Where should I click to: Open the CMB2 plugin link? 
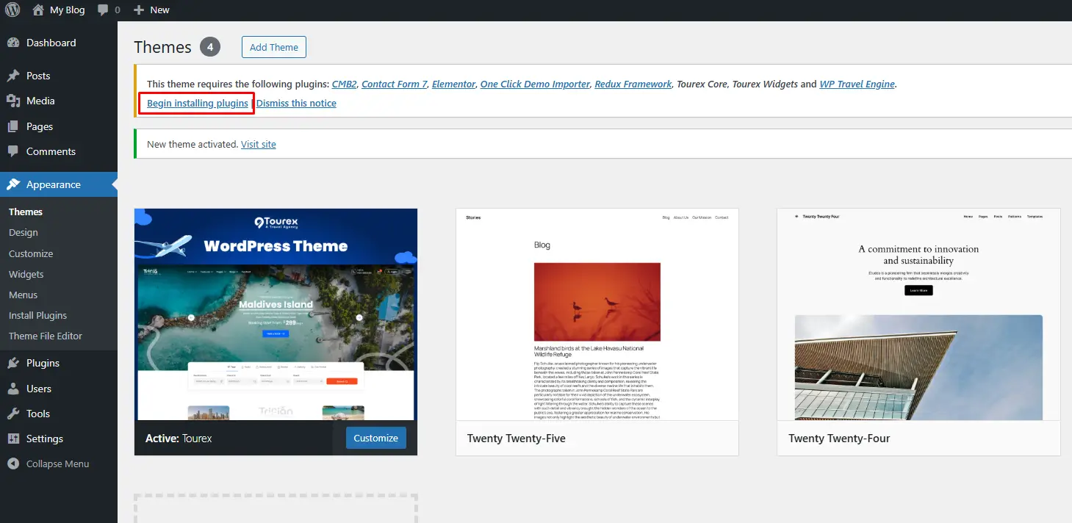point(344,84)
